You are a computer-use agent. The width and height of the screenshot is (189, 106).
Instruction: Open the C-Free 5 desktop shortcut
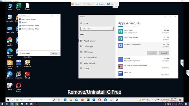27,75
